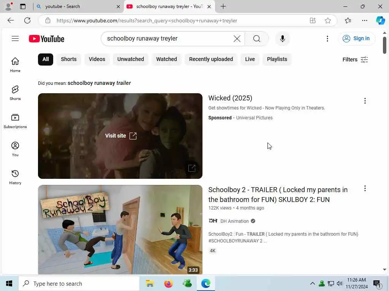This screenshot has width=389, height=291.
Task: Open the tab actions menu icon
Action: [x=23, y=6]
